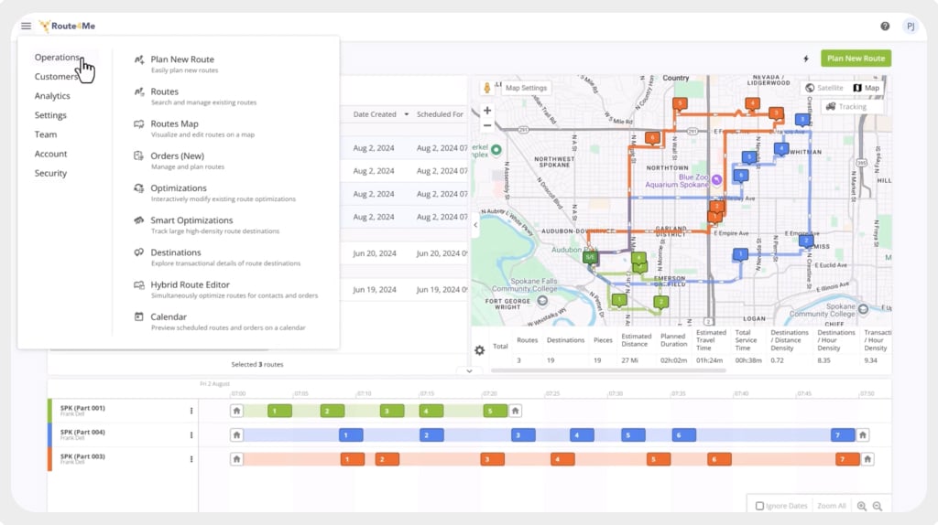Click orange stop 4 on SPK (Part 003) timeline

coord(562,459)
